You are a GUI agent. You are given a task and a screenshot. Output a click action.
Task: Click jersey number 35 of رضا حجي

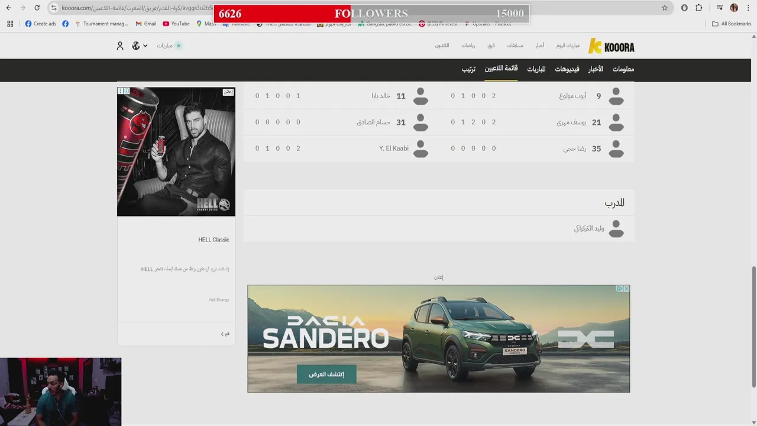pyautogui.click(x=596, y=149)
